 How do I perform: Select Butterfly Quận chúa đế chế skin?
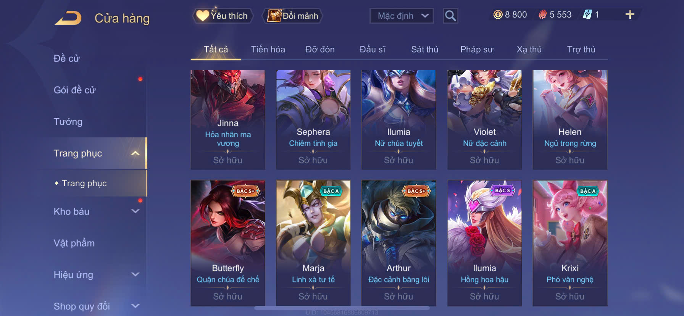[x=228, y=243]
